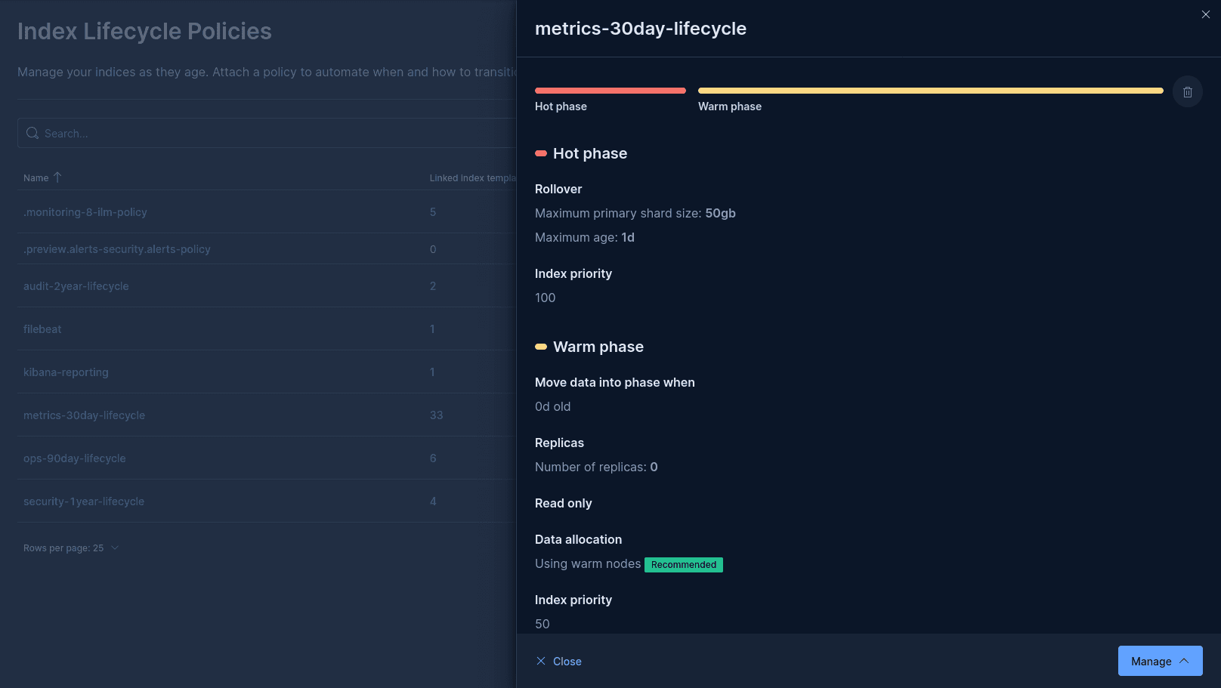
Task: Open the .monitoring-8-ilm-policy policy
Action: click(85, 212)
